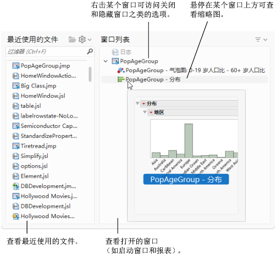This screenshot has height=257, width=276.
Task: Click the data table icon of Semiconductor Cap...
Action: pos(16,126)
